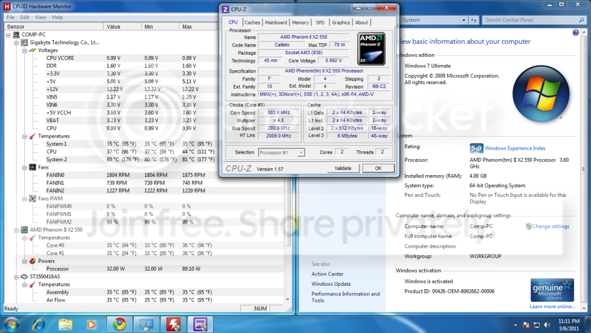Open the View menu in Hardware Monitor
Screen dimensions: 591x333
40,17
